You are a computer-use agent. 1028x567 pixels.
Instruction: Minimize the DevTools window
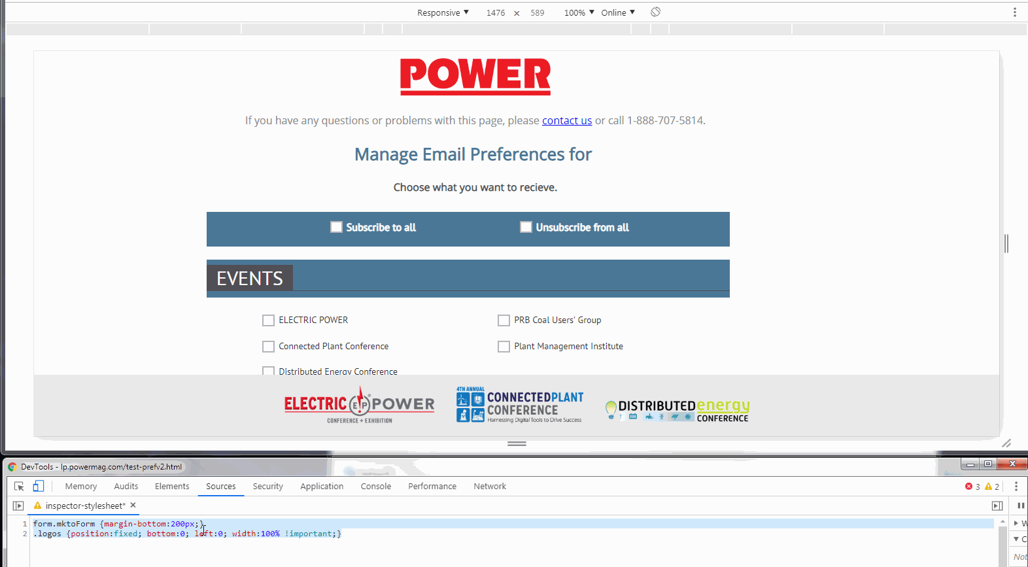pos(970,464)
